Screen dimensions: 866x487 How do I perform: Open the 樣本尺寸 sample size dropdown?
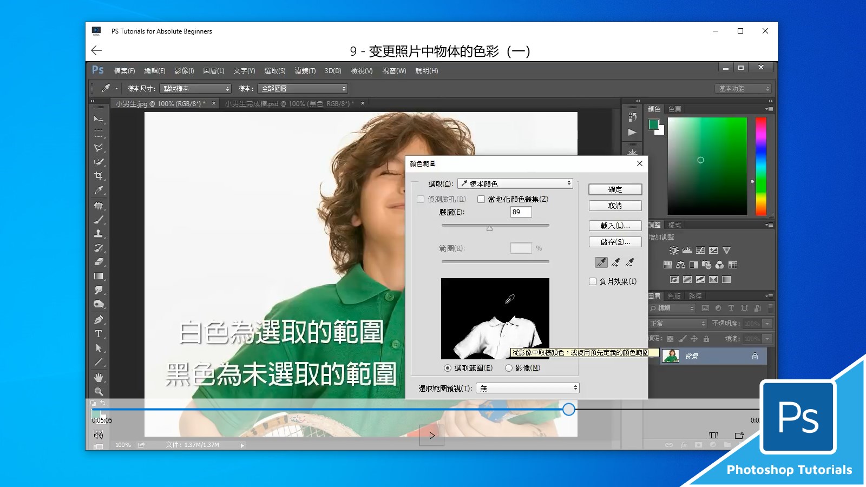(x=195, y=88)
